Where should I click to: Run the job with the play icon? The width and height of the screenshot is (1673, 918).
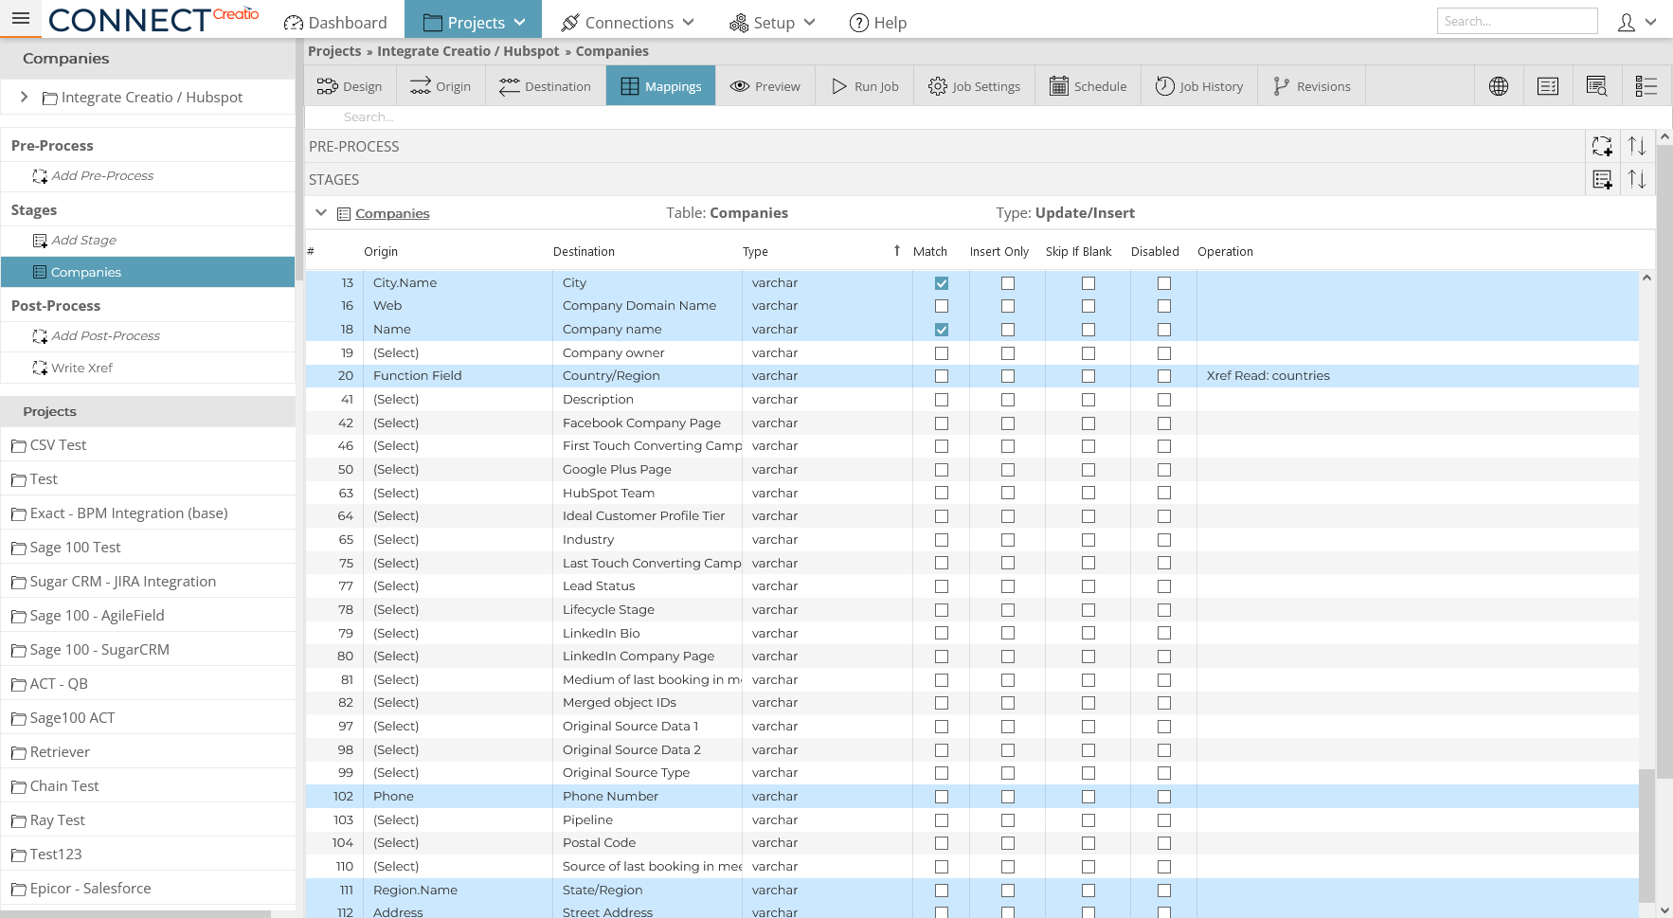[x=837, y=85]
